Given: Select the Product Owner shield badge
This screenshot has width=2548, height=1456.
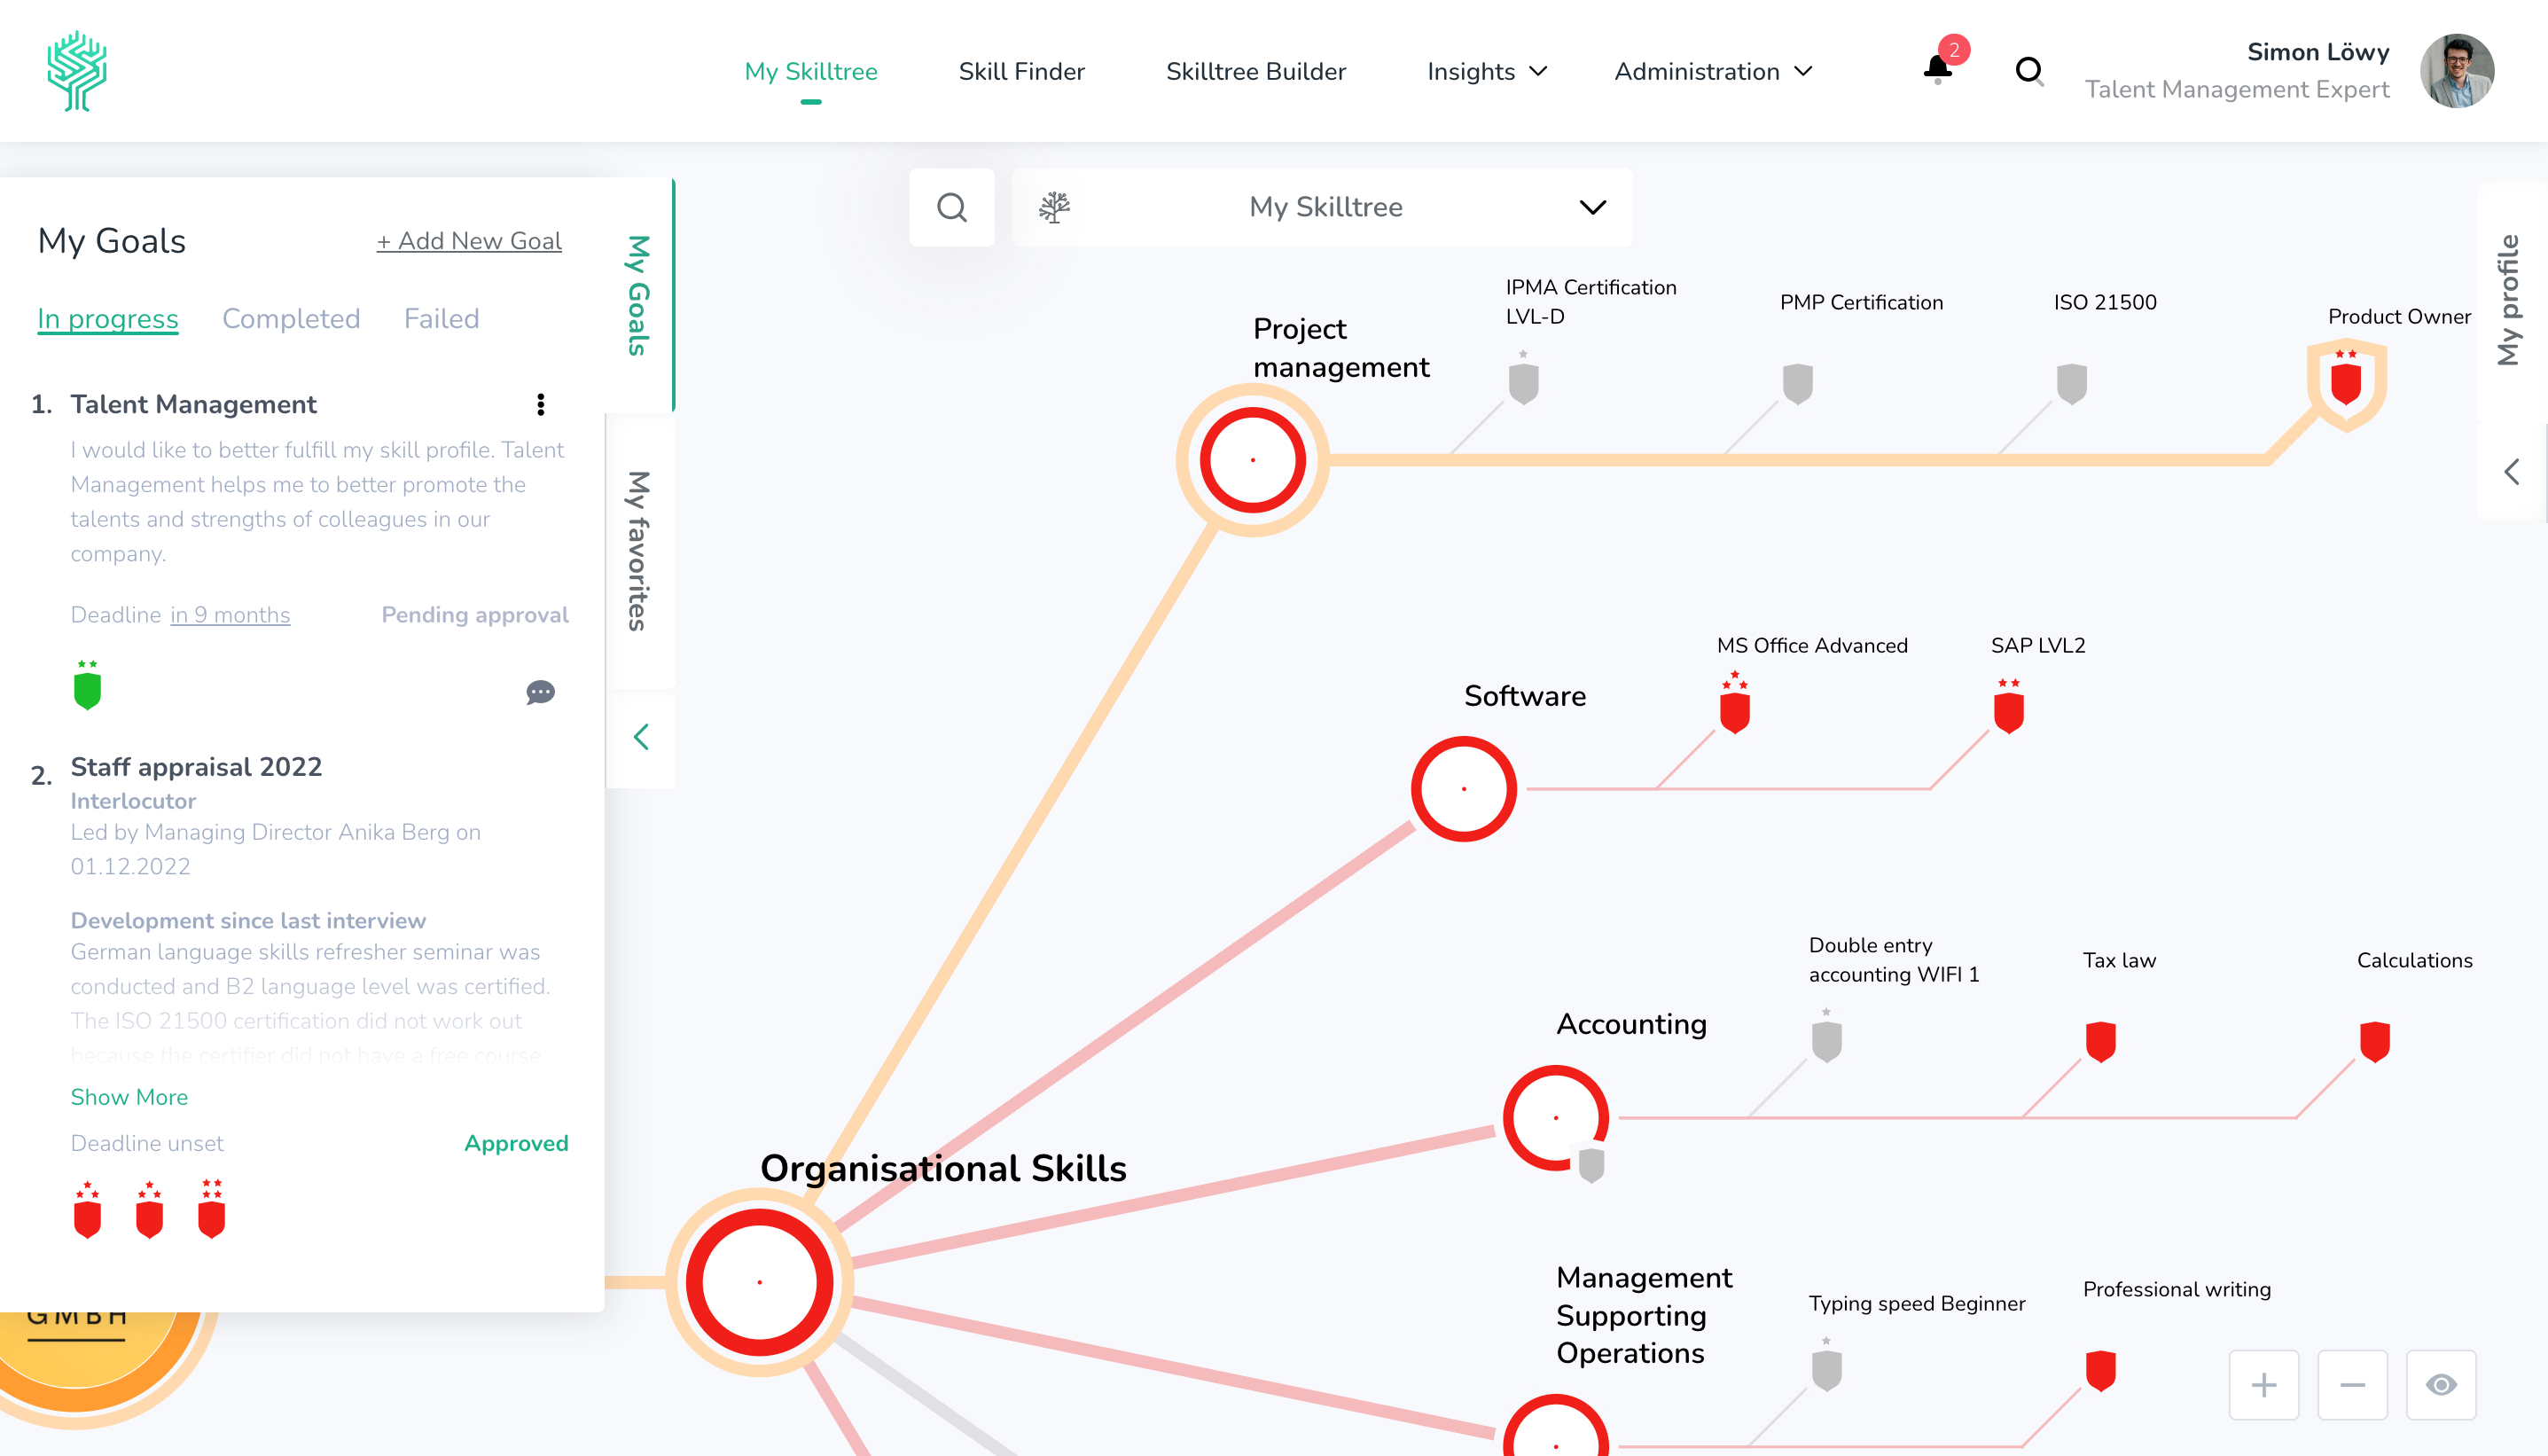Looking at the screenshot, I should coord(2345,383).
